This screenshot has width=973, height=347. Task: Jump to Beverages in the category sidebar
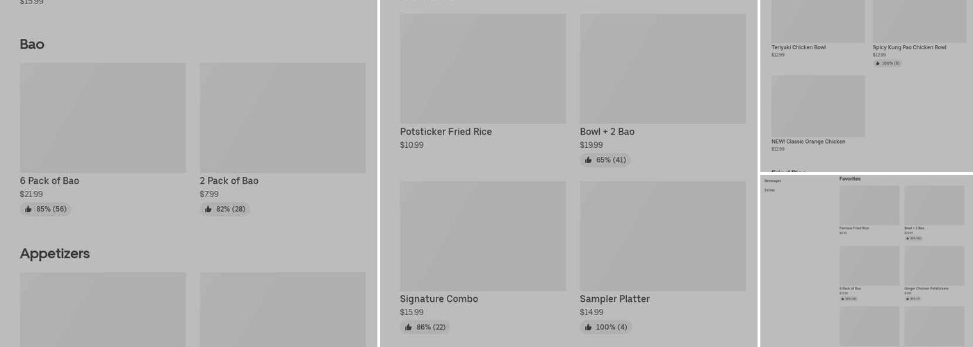click(772, 180)
